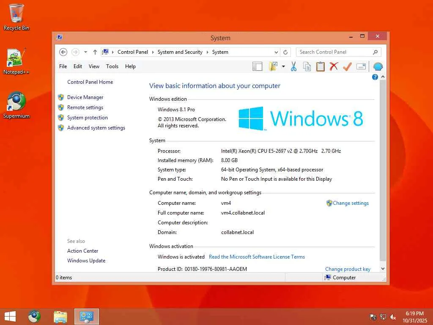Expand the chevron after Control Panel breadcrumb

153,52
